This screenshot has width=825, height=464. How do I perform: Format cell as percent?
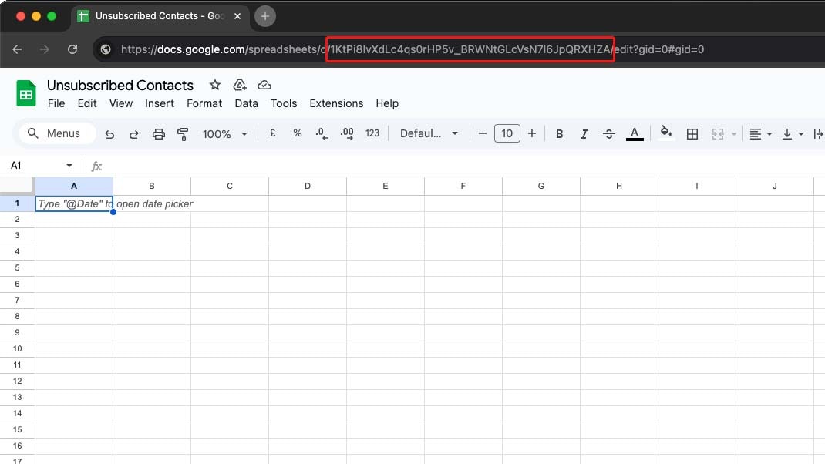pos(298,133)
